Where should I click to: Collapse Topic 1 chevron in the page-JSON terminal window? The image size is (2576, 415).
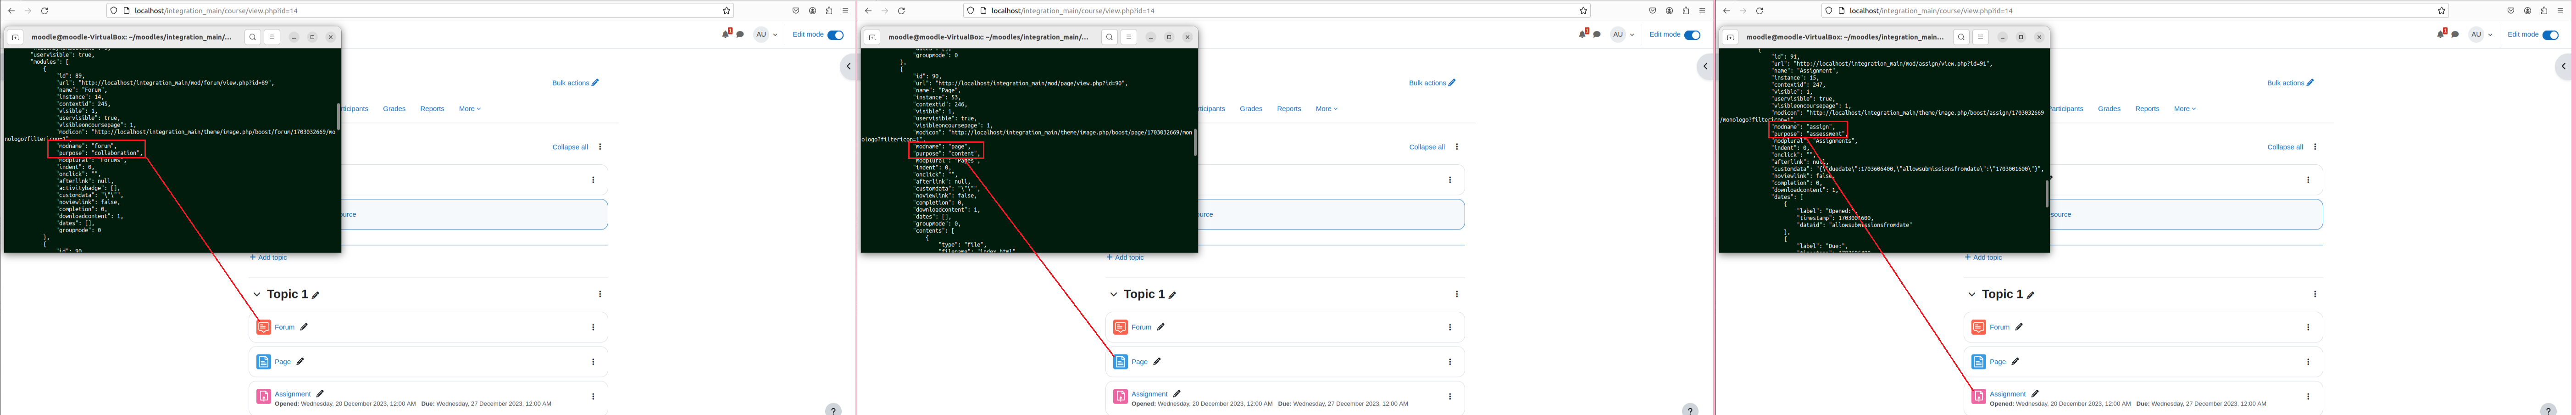click(1114, 295)
